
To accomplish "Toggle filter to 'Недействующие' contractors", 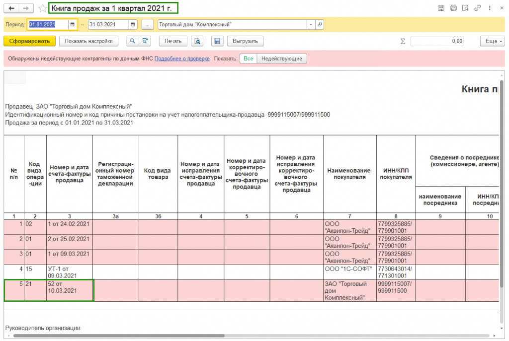I will click(281, 59).
